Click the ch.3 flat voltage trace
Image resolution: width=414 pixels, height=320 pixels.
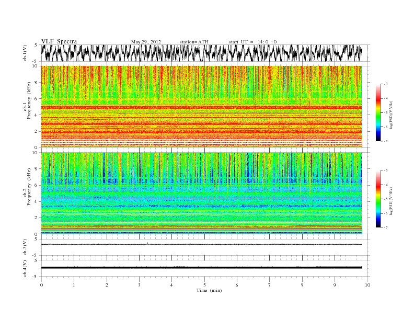click(x=201, y=244)
